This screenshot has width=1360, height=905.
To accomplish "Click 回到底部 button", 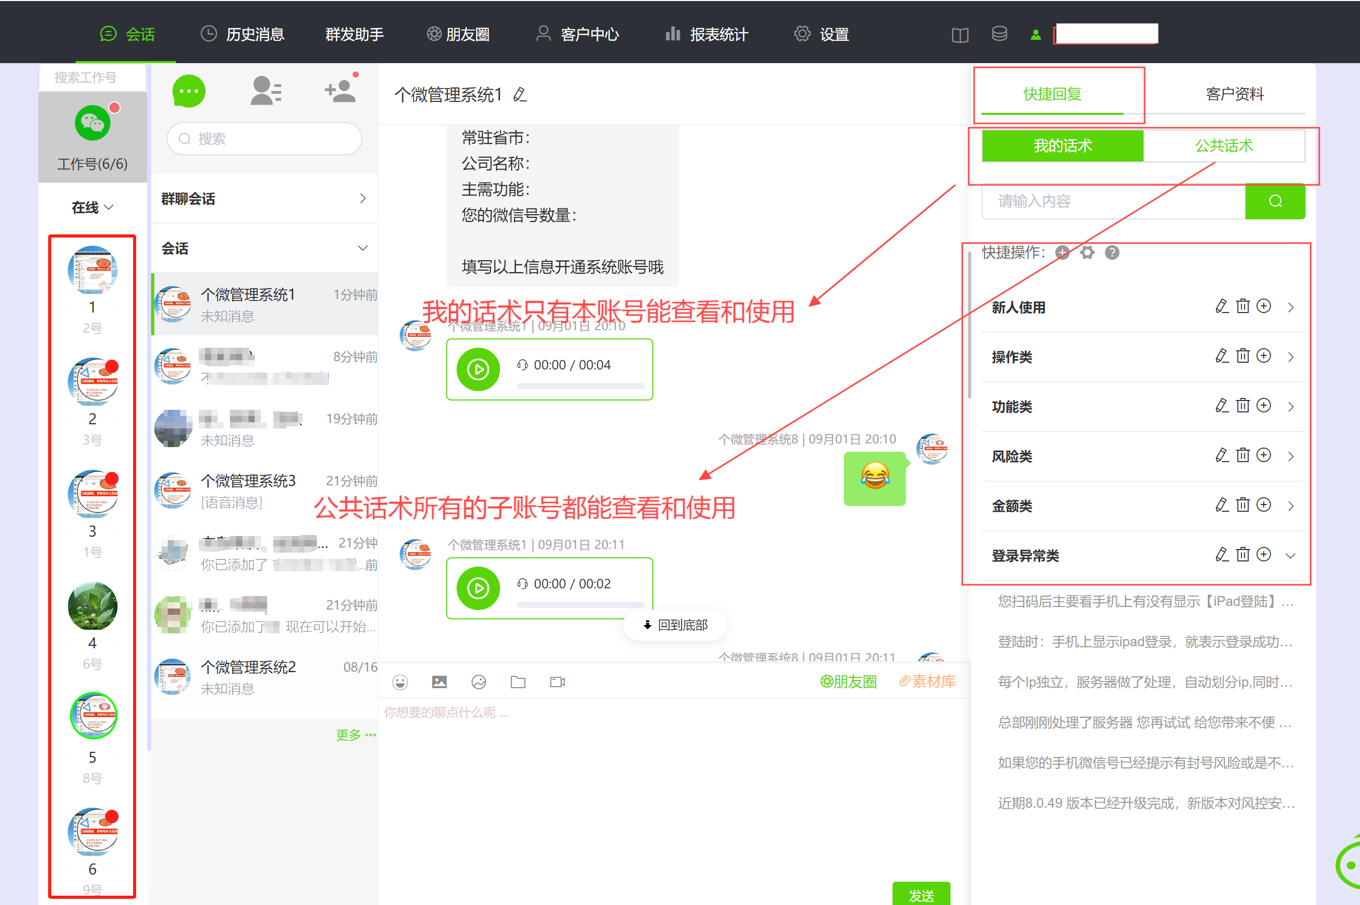I will (x=675, y=625).
